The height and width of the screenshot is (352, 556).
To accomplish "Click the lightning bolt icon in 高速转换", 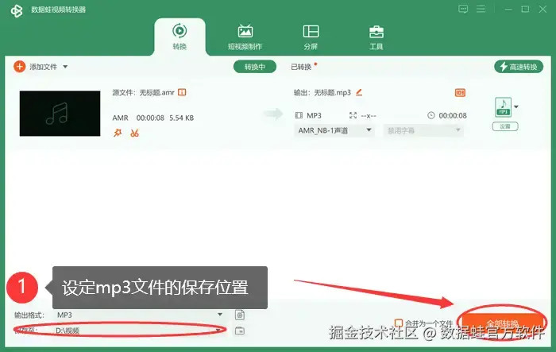I will tap(504, 67).
